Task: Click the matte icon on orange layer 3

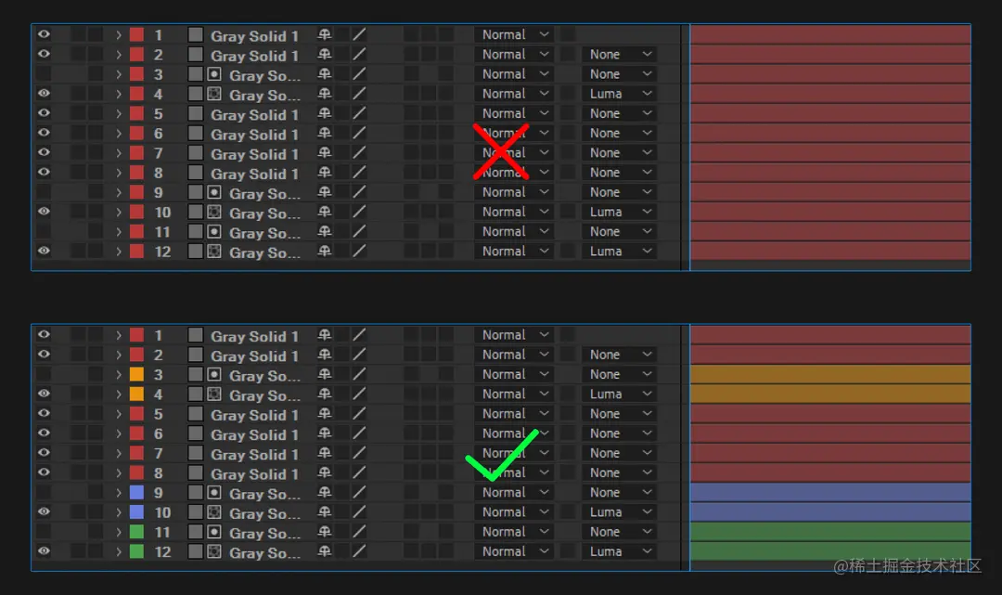Action: pyautogui.click(x=214, y=374)
